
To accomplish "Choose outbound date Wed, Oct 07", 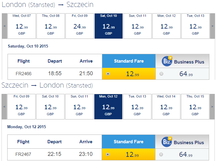I will point(22,26).
